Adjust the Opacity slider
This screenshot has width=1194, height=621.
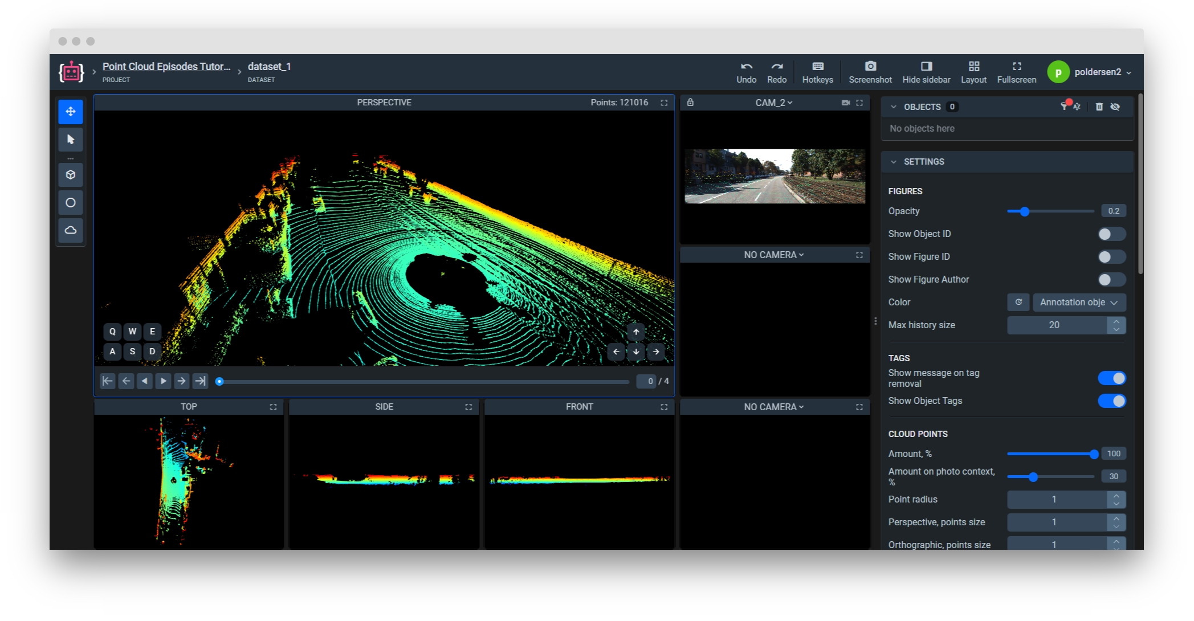point(1050,211)
